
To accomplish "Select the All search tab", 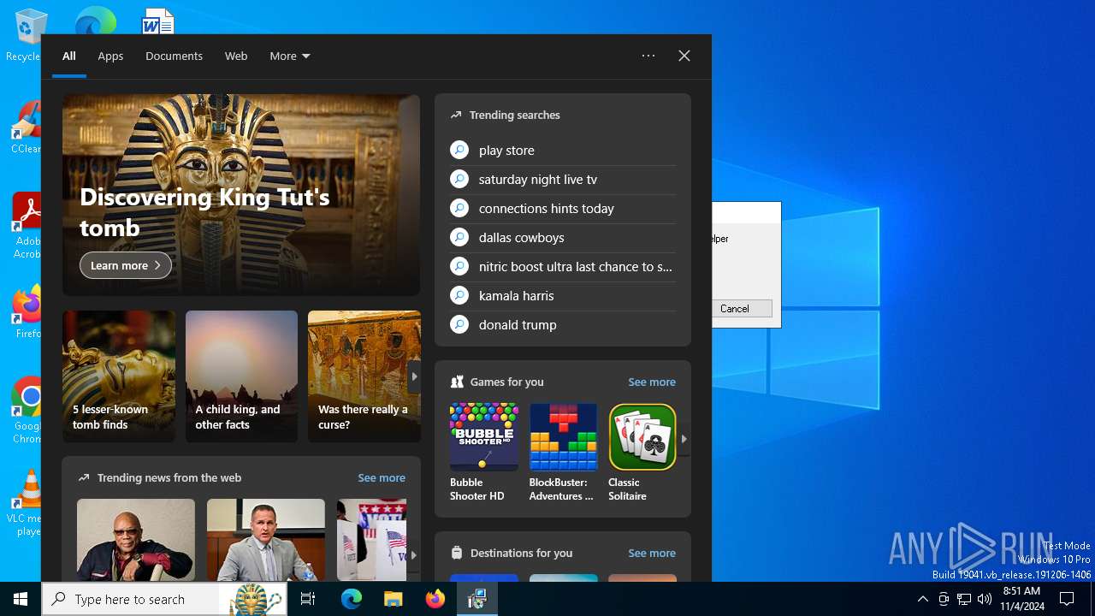I will [69, 56].
